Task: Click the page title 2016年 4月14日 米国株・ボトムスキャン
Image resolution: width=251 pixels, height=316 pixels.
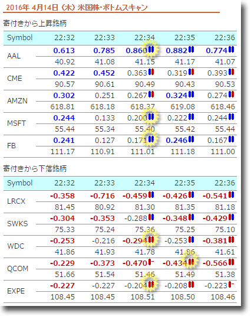Action: coord(77,8)
